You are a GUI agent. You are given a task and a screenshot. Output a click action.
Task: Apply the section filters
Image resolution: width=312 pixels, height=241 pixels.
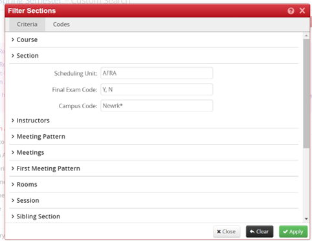(293, 231)
